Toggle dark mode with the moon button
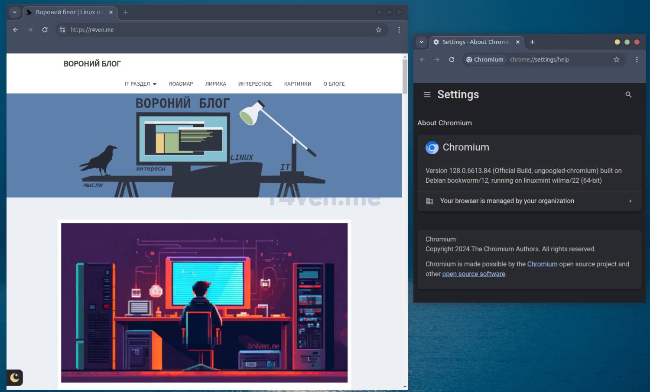 click(15, 377)
